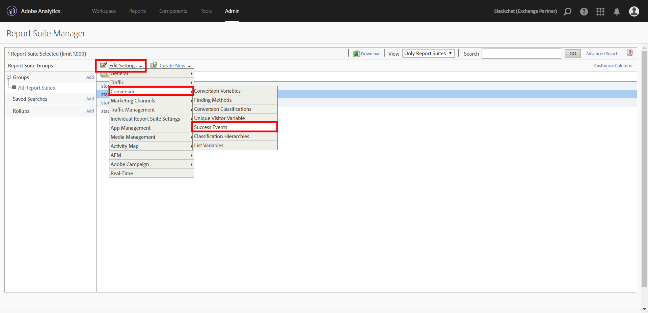Open the Customize Columns link
Viewport: 648px width, 313px height.
613,65
